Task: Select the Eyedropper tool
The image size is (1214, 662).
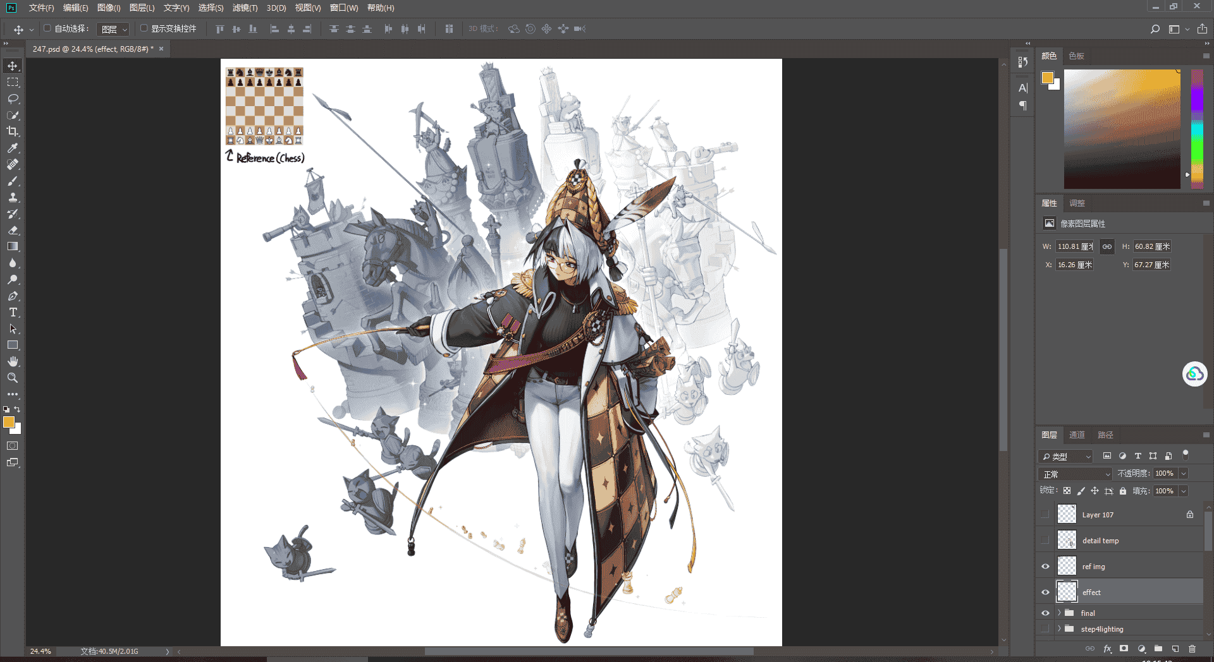Action: (x=13, y=148)
